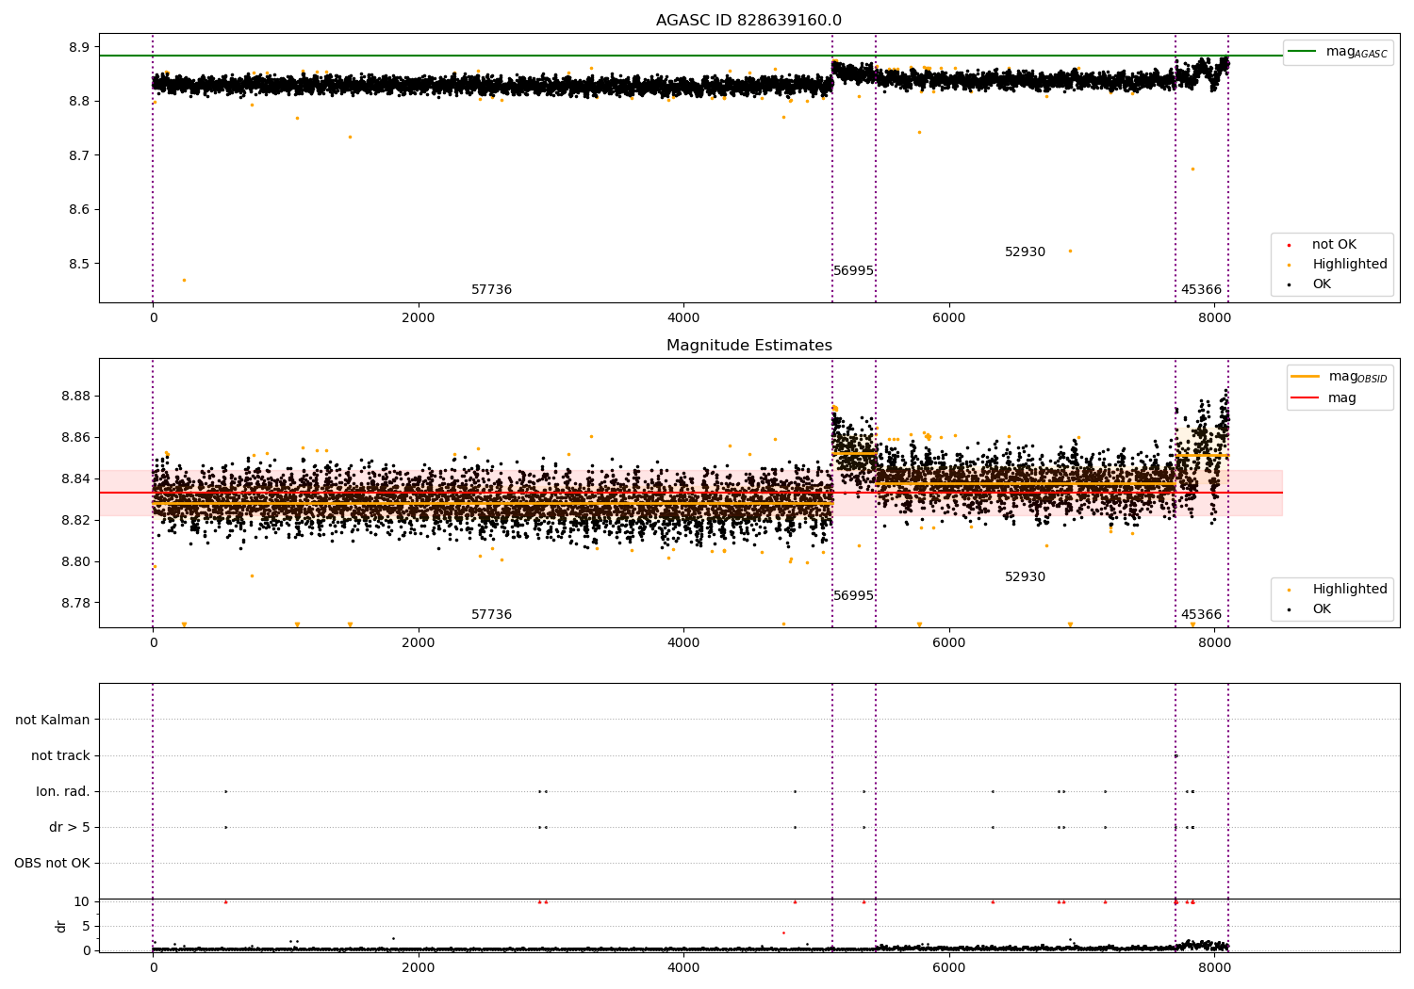Click the orange mag OBSID legend line
Viewport: 1414px width, 989px height.
(x=1305, y=377)
